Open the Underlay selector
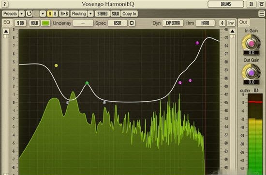Screen dimensions: 266x175 [83, 23]
